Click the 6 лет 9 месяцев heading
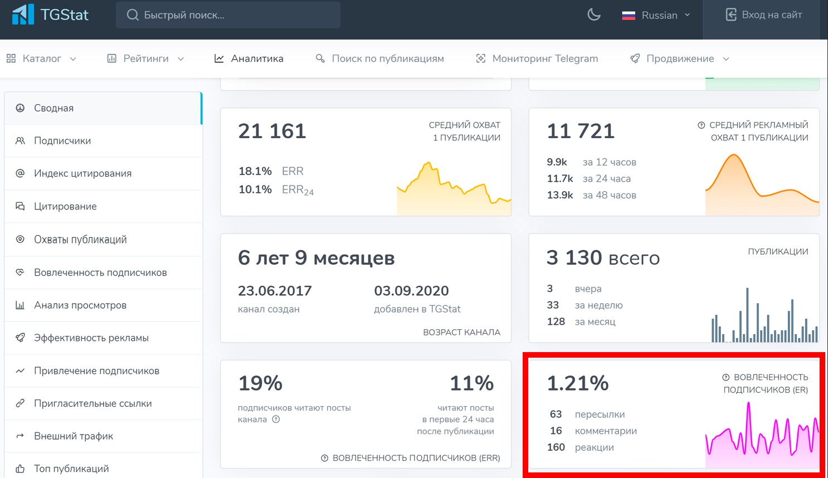 316,258
